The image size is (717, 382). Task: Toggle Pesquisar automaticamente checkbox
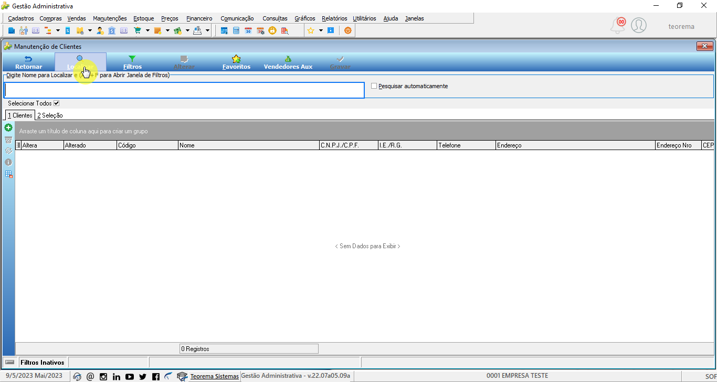(374, 86)
